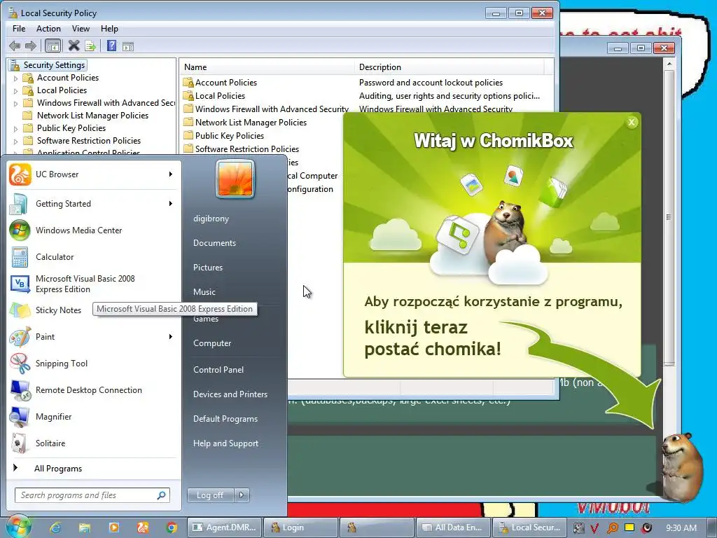This screenshot has height=538, width=717.
Task: Click the Export List toolbar icon
Action: coord(90,46)
